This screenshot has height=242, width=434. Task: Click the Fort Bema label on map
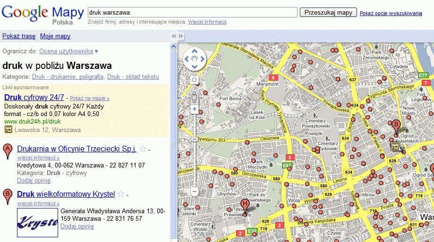tap(230, 99)
